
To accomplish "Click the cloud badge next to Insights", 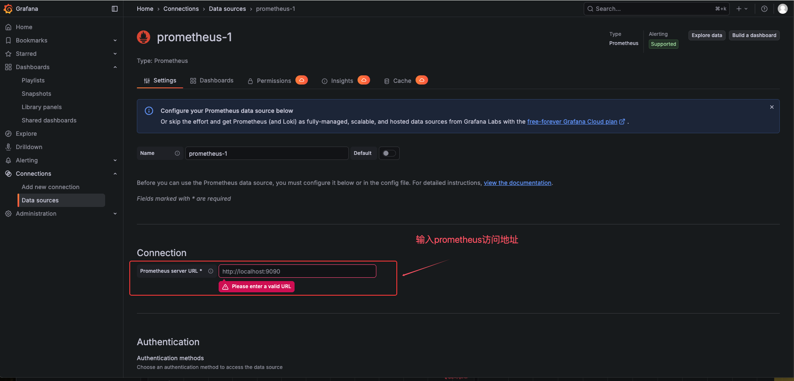I will (x=364, y=80).
